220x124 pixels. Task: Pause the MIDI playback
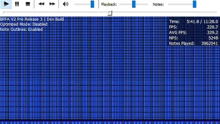[17, 4]
